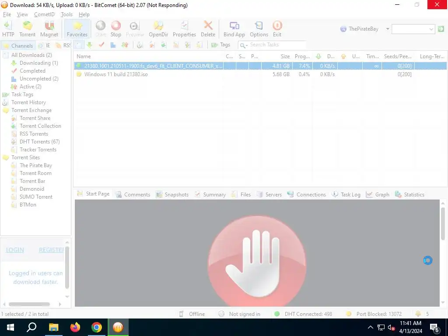Open the Tools menu
448x336 pixels.
coord(66,14)
